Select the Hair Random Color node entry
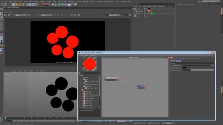The image size is (223, 125). (x=93, y=85)
